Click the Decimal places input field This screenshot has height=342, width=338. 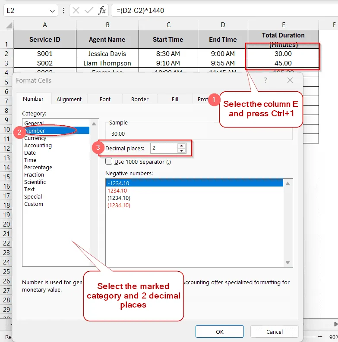164,148
